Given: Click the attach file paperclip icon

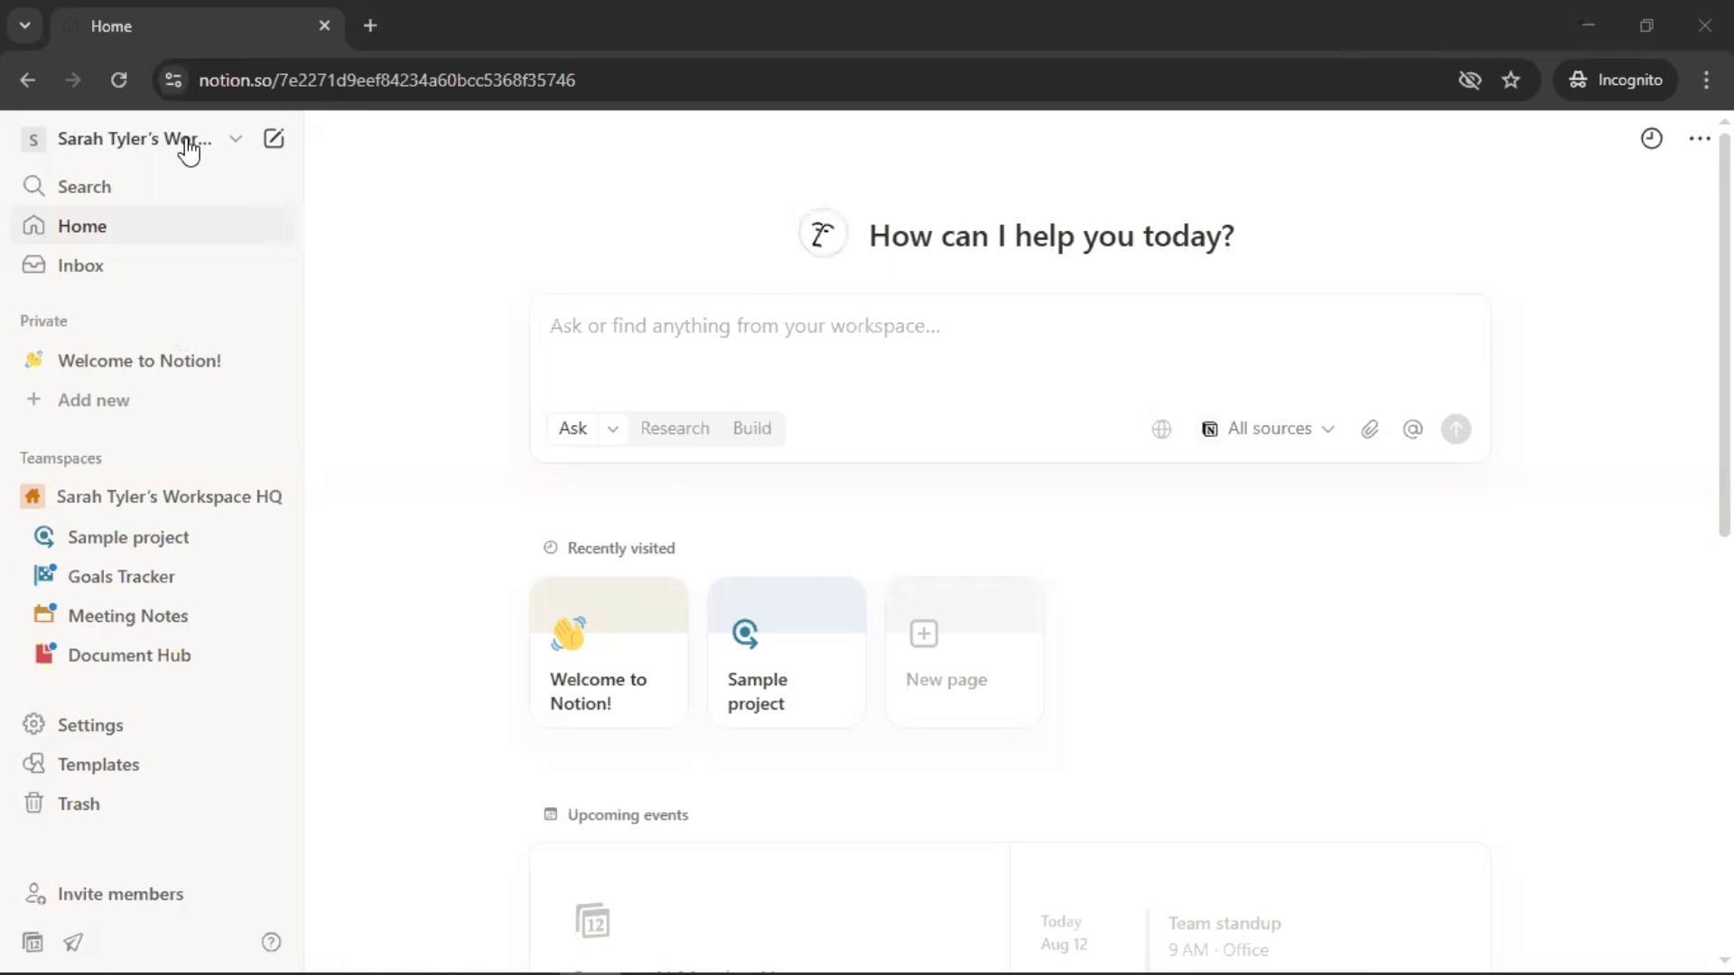Looking at the screenshot, I should point(1369,430).
